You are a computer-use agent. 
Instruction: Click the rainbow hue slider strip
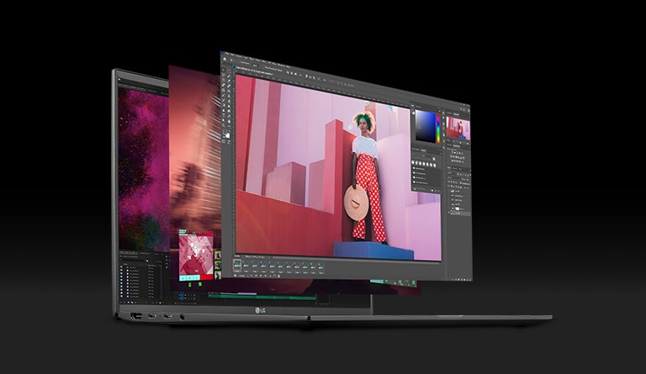coord(439,127)
